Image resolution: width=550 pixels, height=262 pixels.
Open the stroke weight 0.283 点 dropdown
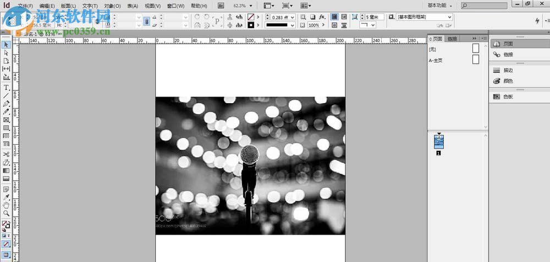coord(293,17)
